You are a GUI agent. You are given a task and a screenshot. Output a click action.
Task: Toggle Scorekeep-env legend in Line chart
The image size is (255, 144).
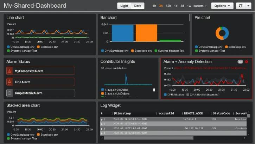click(x=47, y=47)
